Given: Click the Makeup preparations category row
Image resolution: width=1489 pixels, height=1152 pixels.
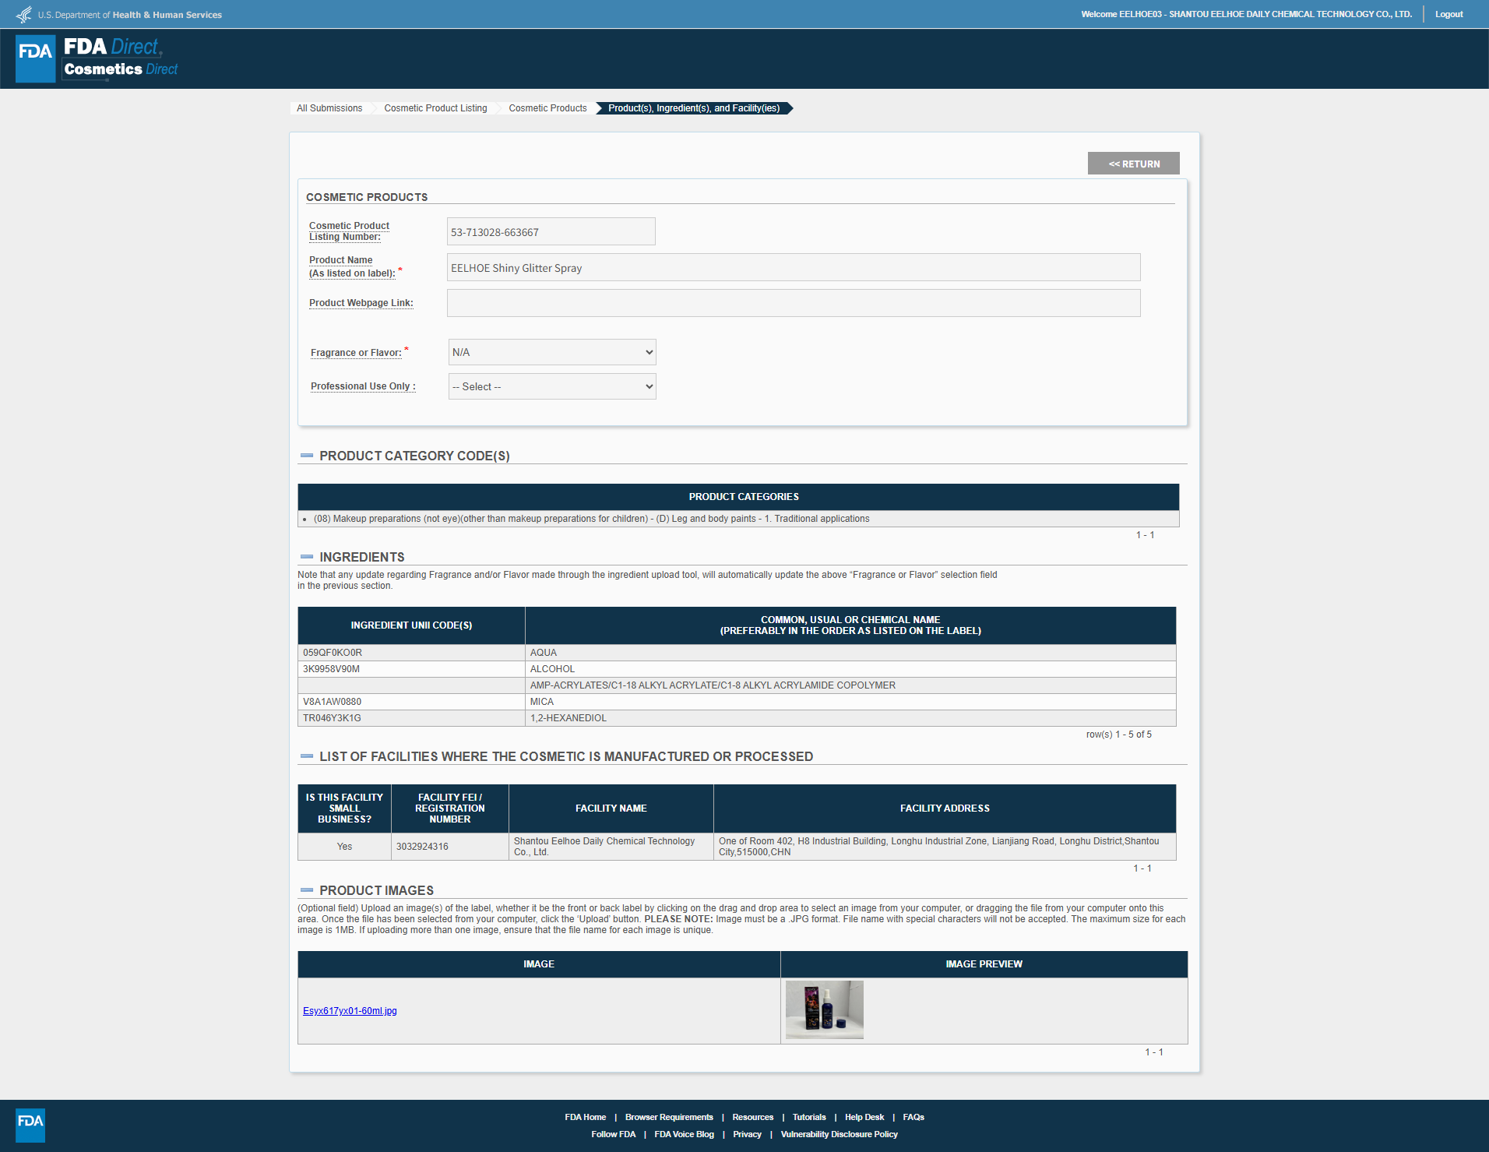Looking at the screenshot, I should coord(738,519).
